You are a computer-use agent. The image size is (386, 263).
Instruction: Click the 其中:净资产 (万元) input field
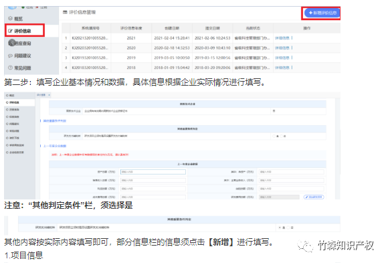pyautogui.click(x=292, y=172)
